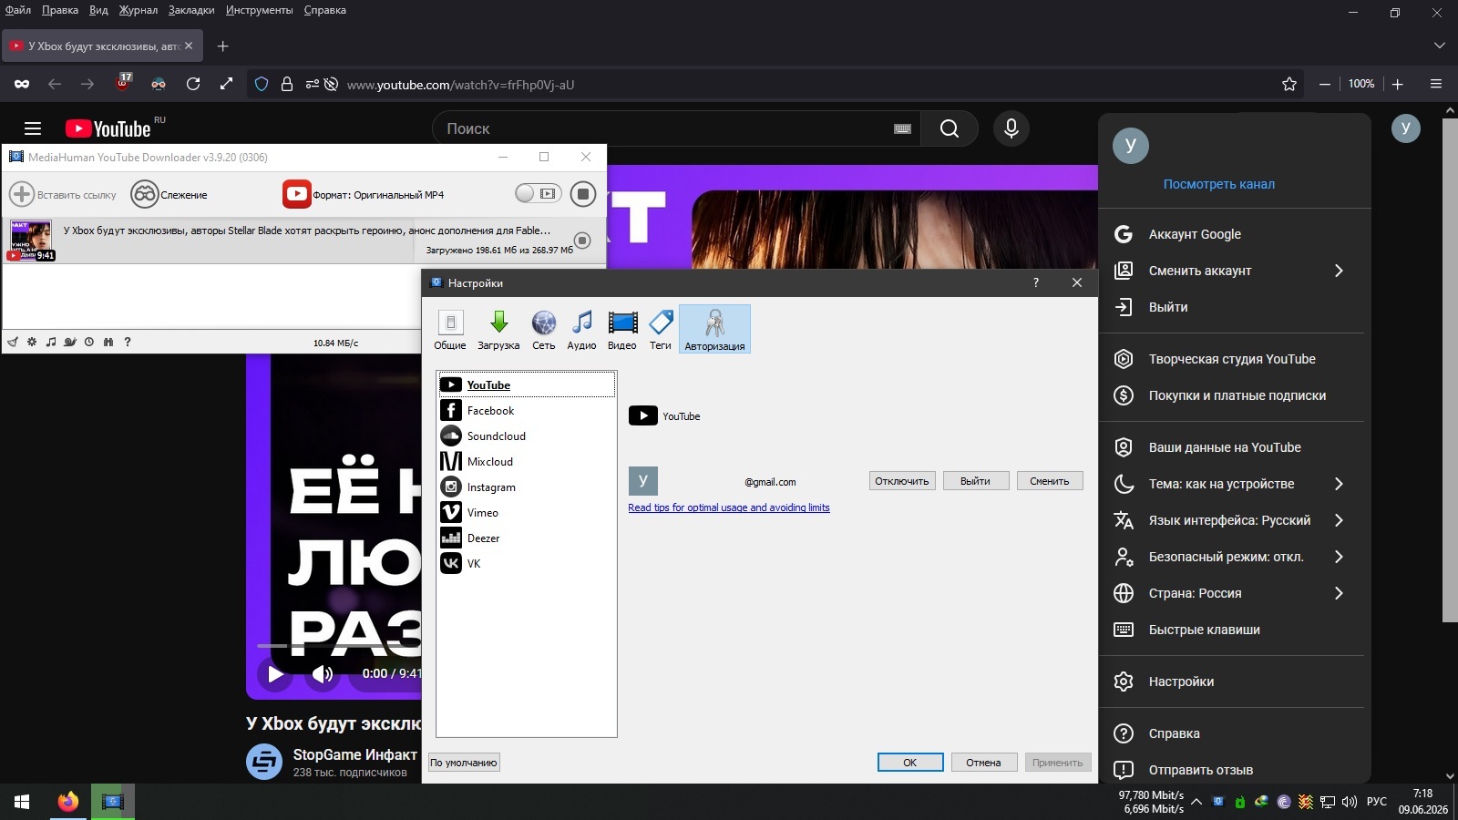Click the snail speed-limit icon
Image resolution: width=1458 pixels, height=820 pixels.
pos(70,343)
